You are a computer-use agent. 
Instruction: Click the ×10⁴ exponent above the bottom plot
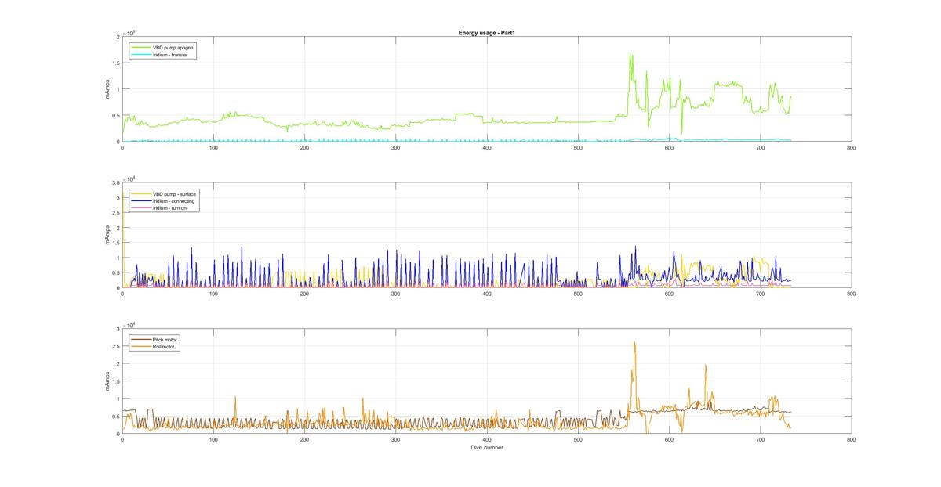[x=129, y=324]
